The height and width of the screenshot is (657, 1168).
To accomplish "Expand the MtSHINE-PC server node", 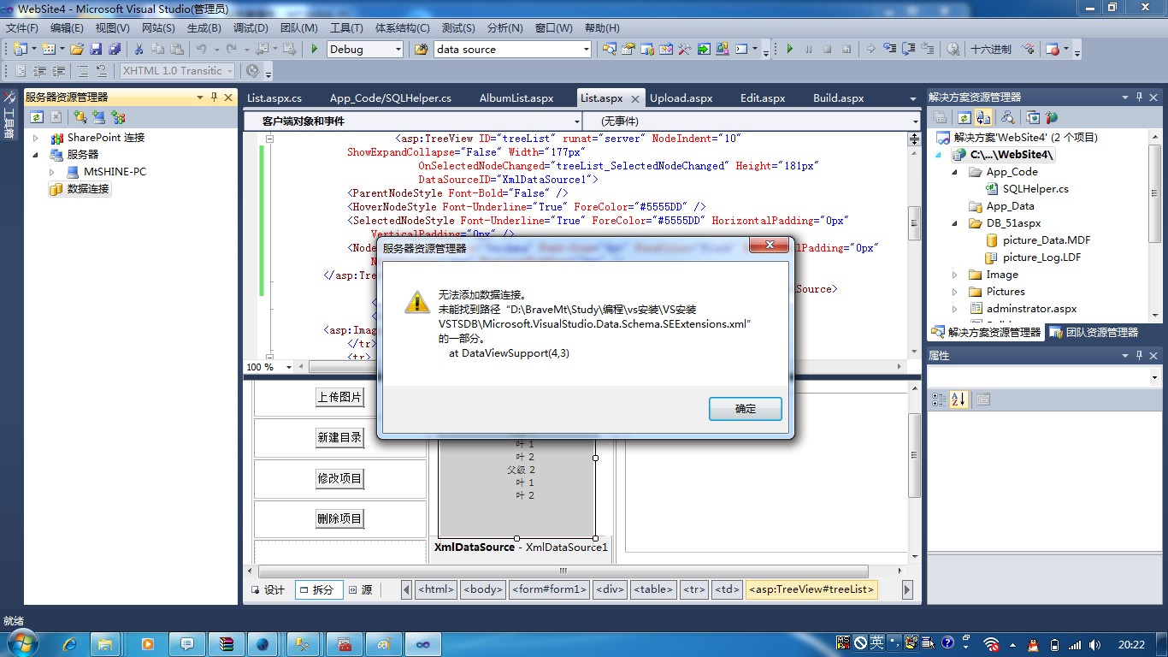I will (x=52, y=172).
